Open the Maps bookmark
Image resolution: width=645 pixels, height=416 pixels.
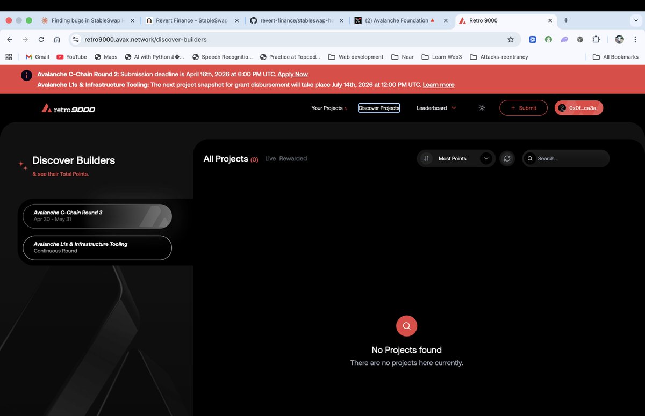tap(106, 56)
